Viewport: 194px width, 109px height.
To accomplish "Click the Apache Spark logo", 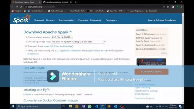I will [22, 19].
